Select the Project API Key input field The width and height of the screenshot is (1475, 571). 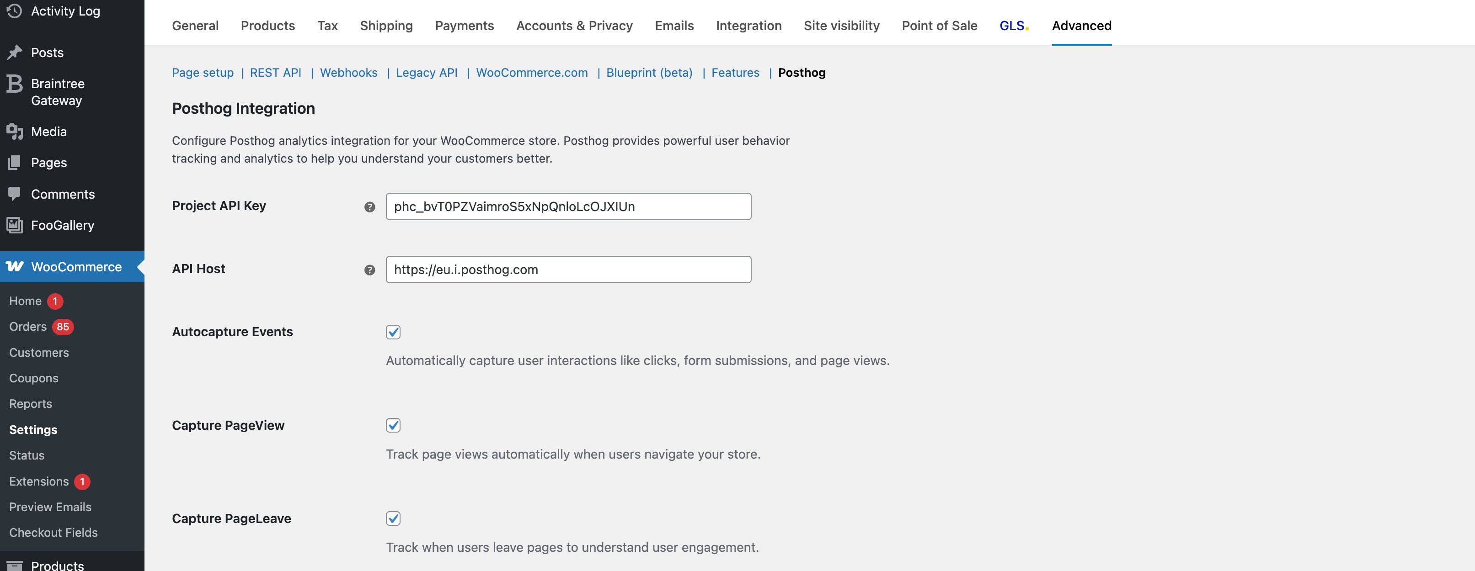(568, 206)
